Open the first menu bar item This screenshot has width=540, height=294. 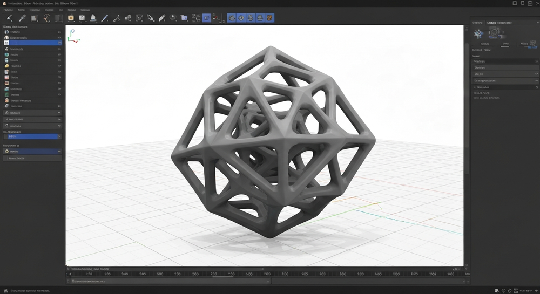tap(8, 10)
